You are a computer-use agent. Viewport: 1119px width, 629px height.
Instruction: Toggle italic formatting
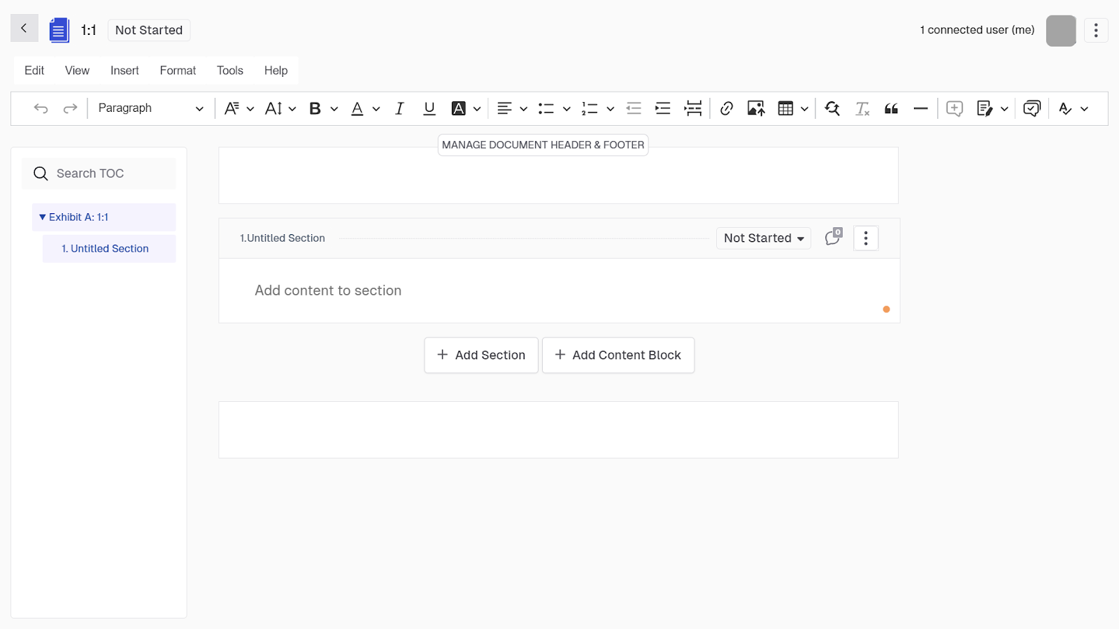(x=399, y=108)
